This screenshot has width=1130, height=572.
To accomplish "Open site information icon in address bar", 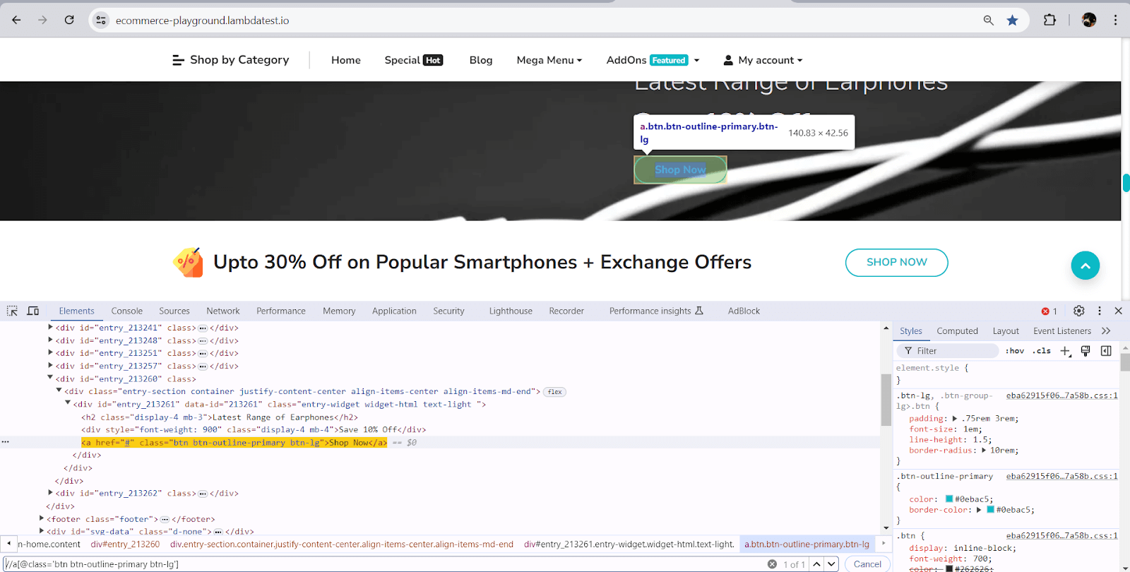I will pyautogui.click(x=101, y=20).
